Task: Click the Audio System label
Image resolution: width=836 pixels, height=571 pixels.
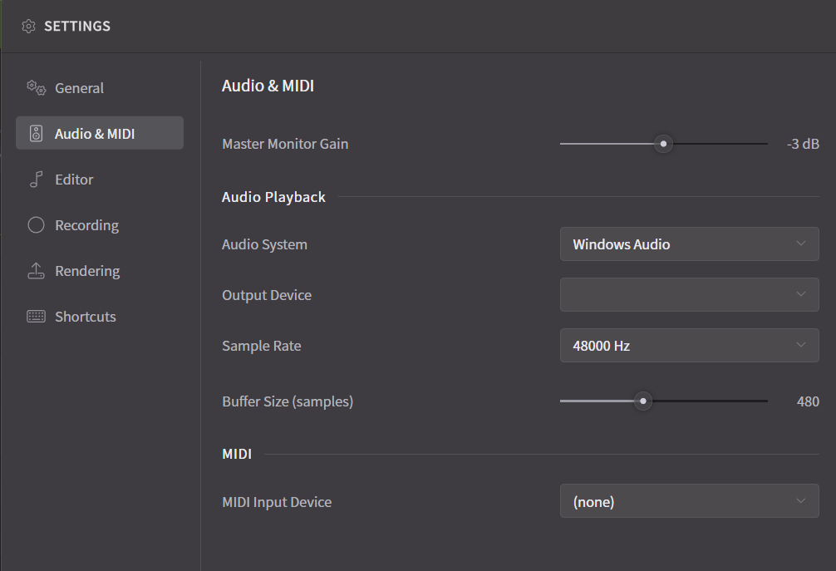Action: 264,244
